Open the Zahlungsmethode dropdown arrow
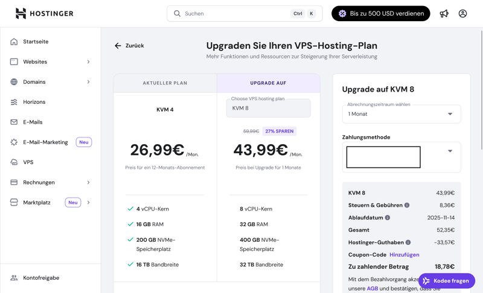The image size is (483, 293). [x=450, y=151]
